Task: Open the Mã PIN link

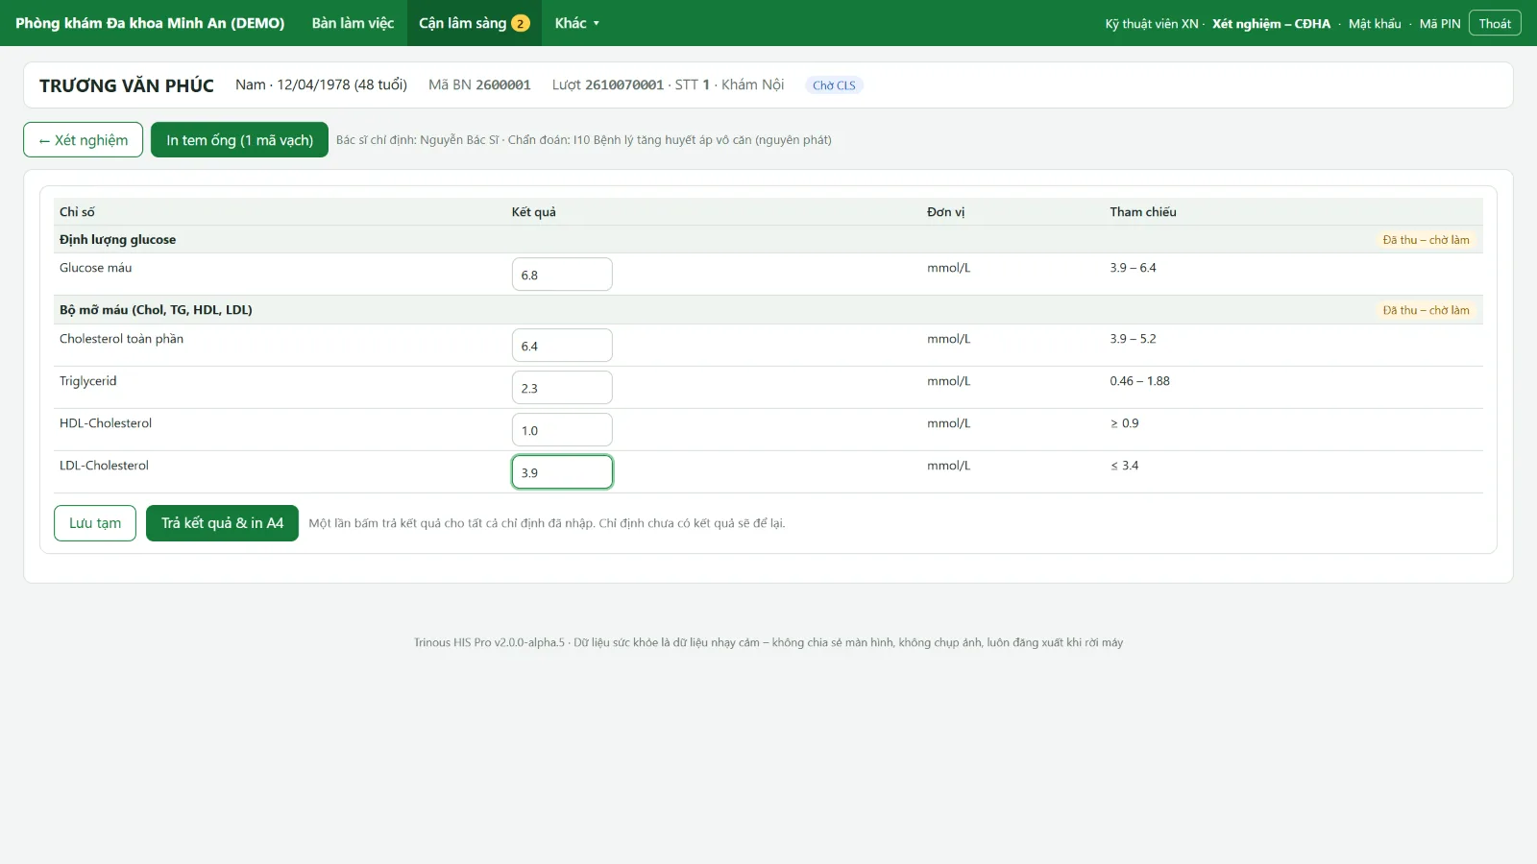Action: 1440,24
